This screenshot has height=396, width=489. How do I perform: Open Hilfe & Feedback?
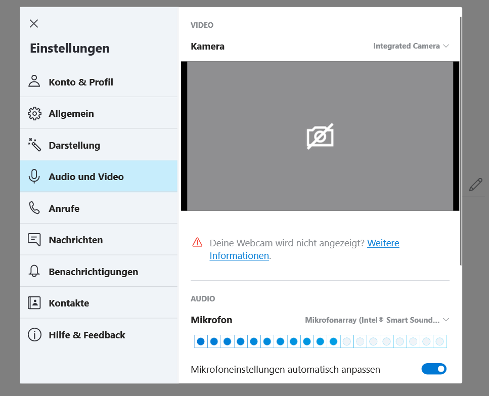[99, 335]
